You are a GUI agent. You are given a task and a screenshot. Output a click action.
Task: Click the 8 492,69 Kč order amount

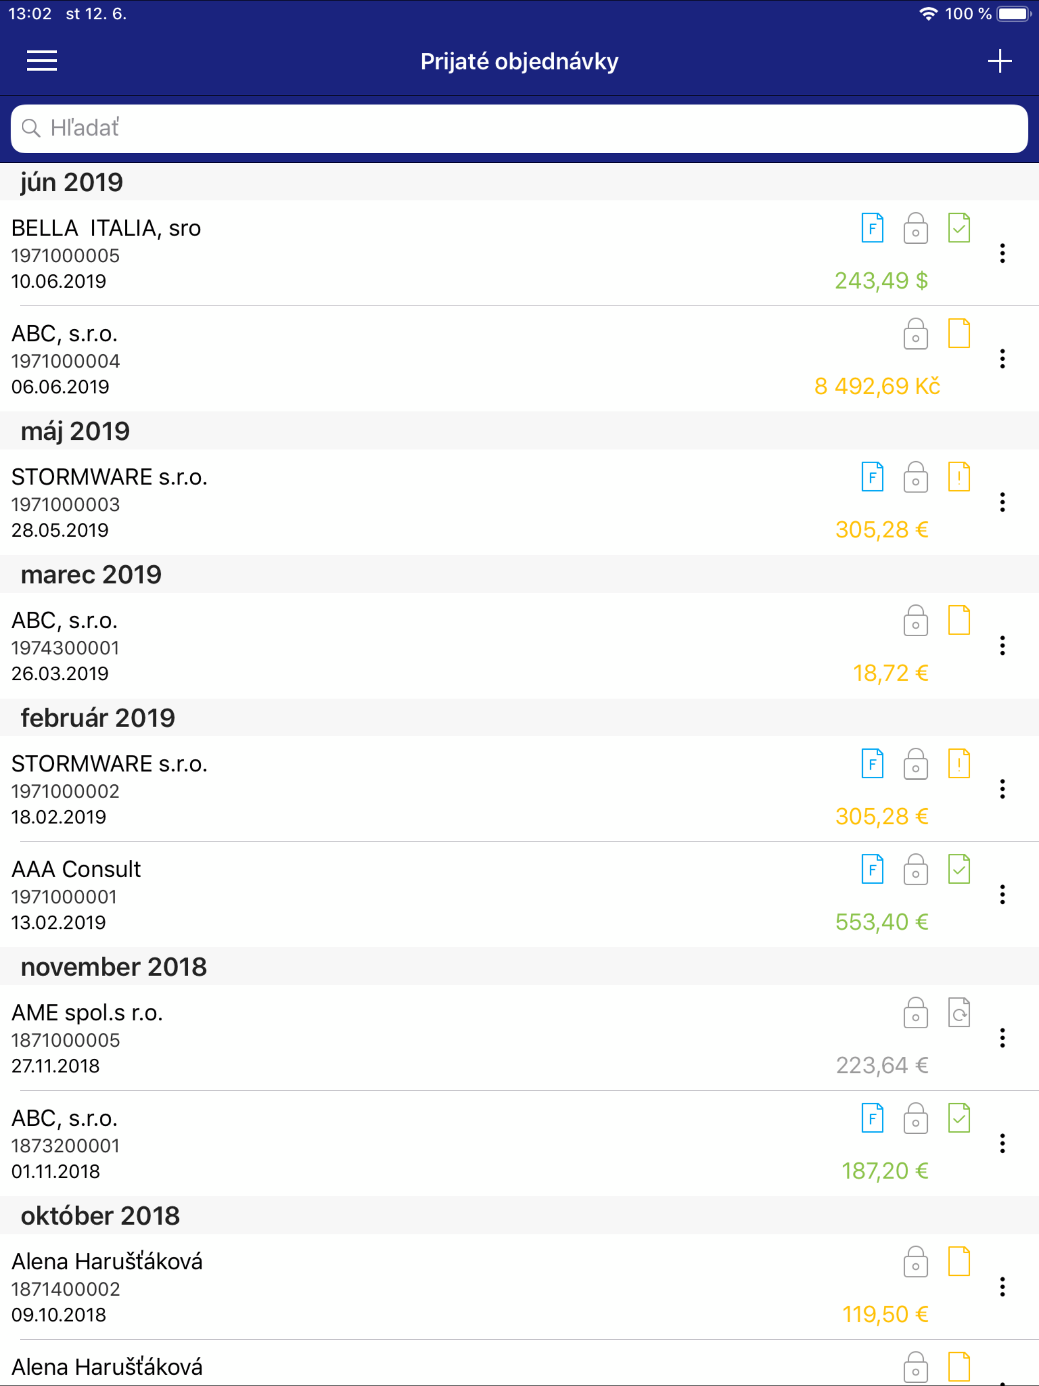pos(877,387)
